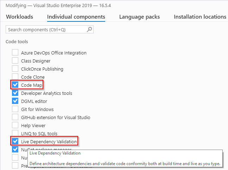Click the Code Clone label
Image resolution: width=228 pixels, height=170 pixels.
pos(33,77)
